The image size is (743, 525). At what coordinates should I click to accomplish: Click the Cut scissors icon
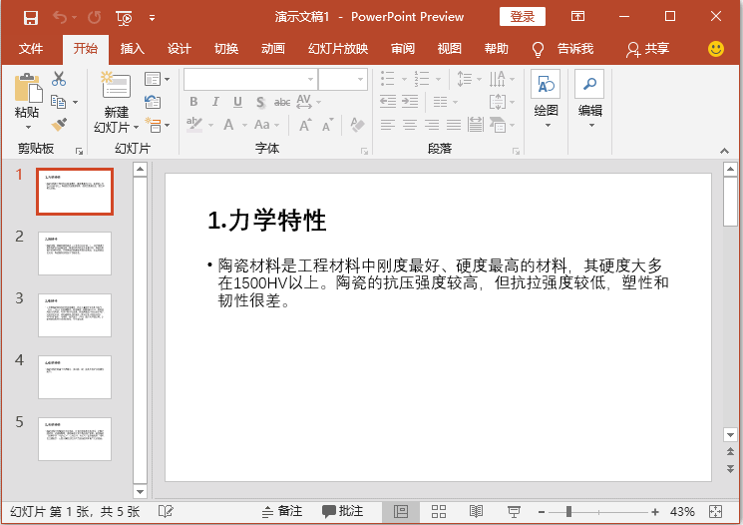click(x=59, y=79)
